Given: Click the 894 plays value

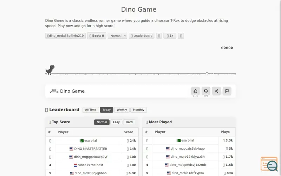Looking at the screenshot, I should point(230,173).
